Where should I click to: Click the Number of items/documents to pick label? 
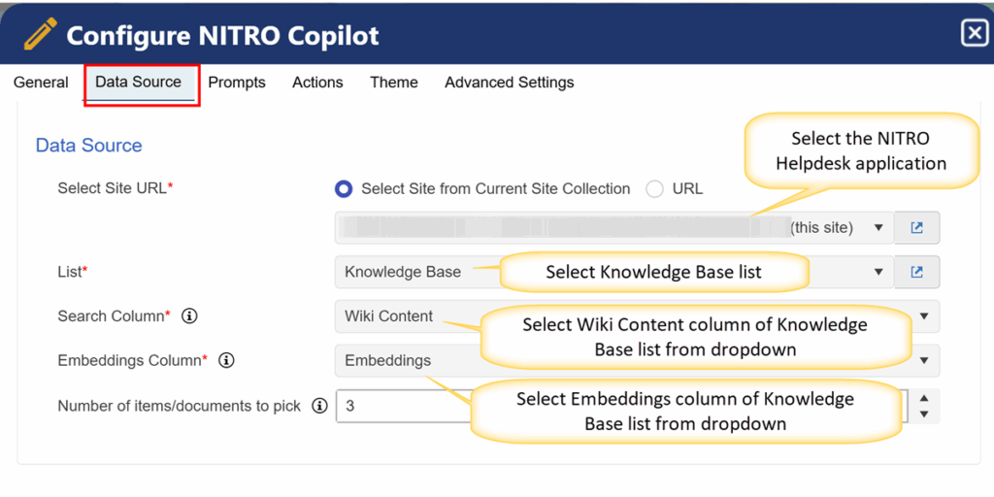coord(180,406)
